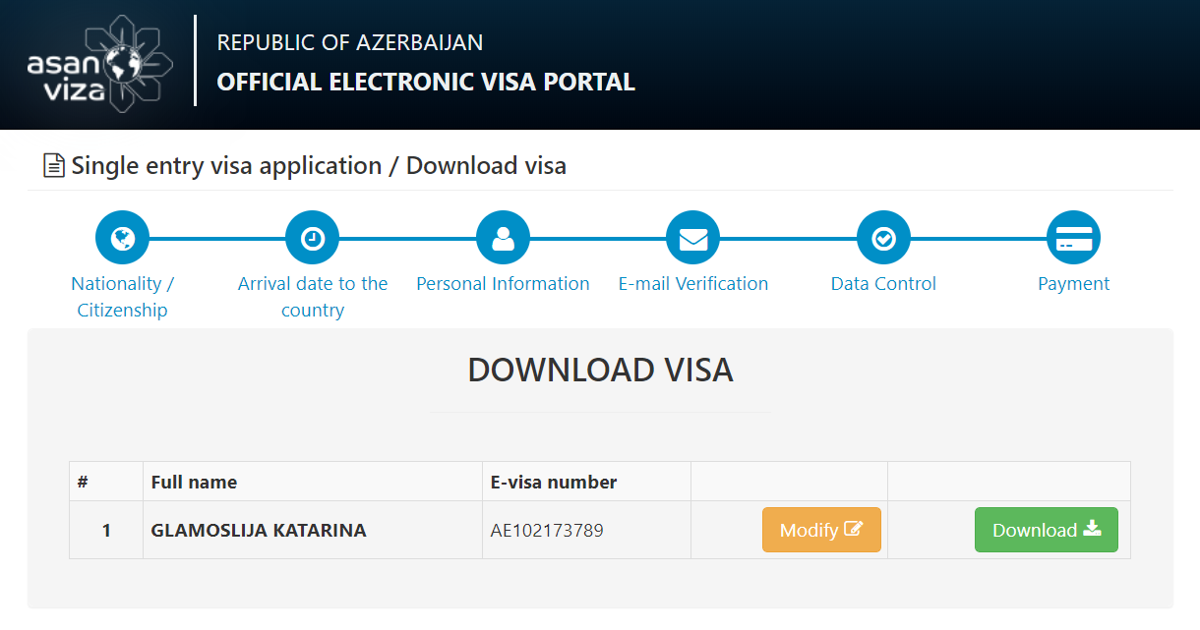Click the green Download button
Viewport: 1200px width, 630px height.
pyautogui.click(x=1047, y=530)
